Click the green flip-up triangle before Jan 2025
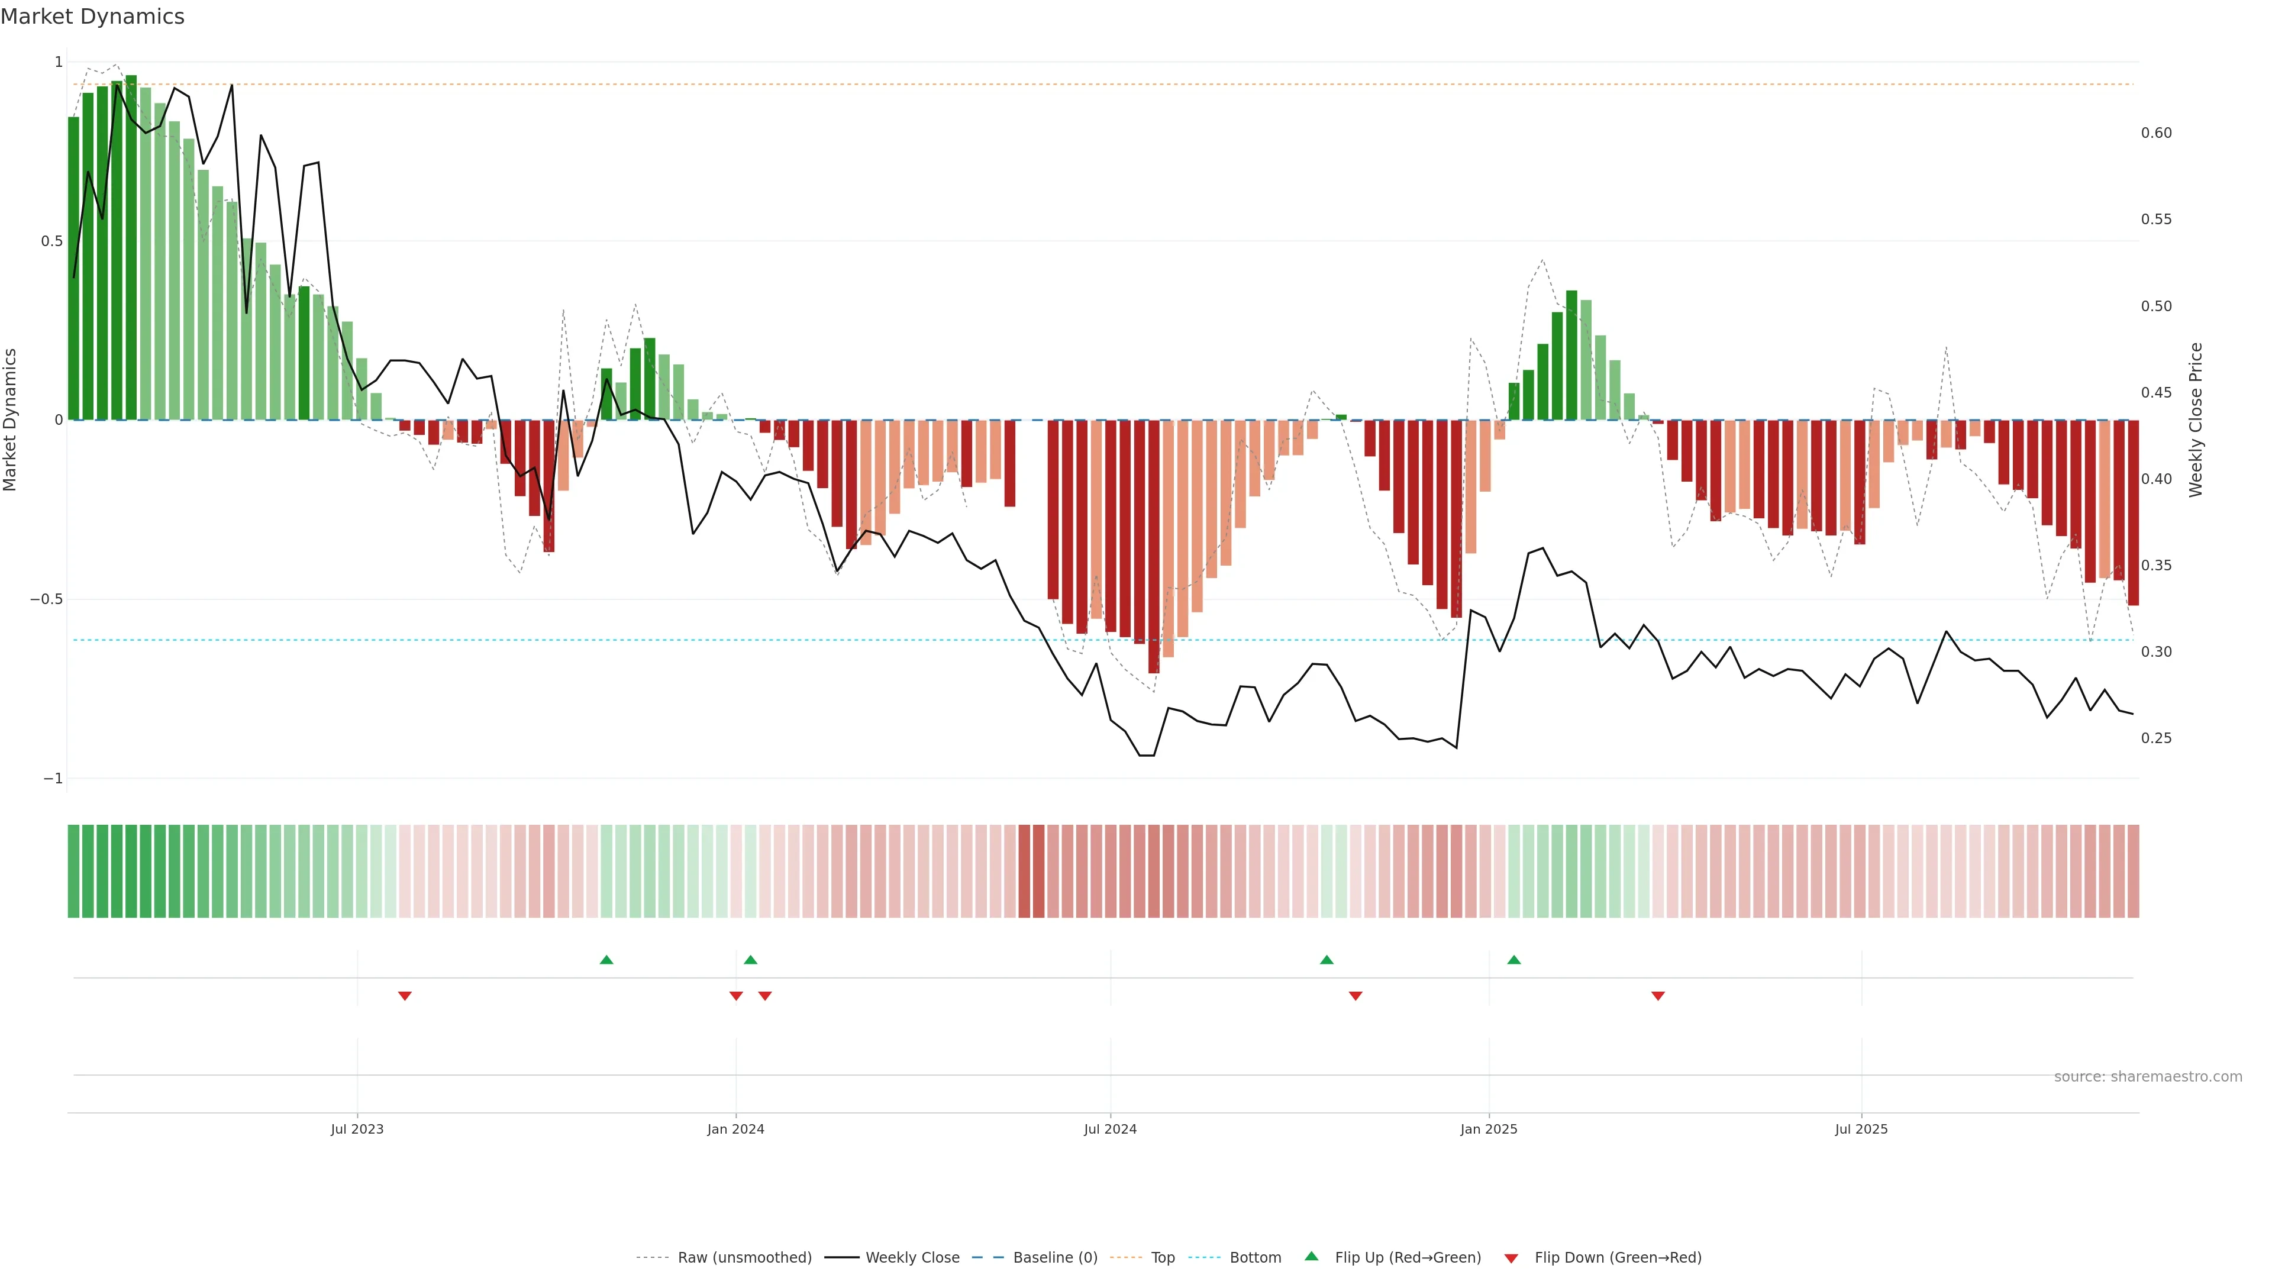Image resolution: width=2272 pixels, height=1278 pixels. [1327, 960]
